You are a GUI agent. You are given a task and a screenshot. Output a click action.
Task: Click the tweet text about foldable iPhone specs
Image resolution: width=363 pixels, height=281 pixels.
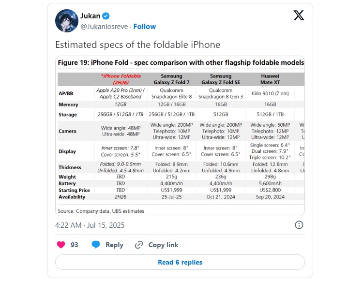137,45
